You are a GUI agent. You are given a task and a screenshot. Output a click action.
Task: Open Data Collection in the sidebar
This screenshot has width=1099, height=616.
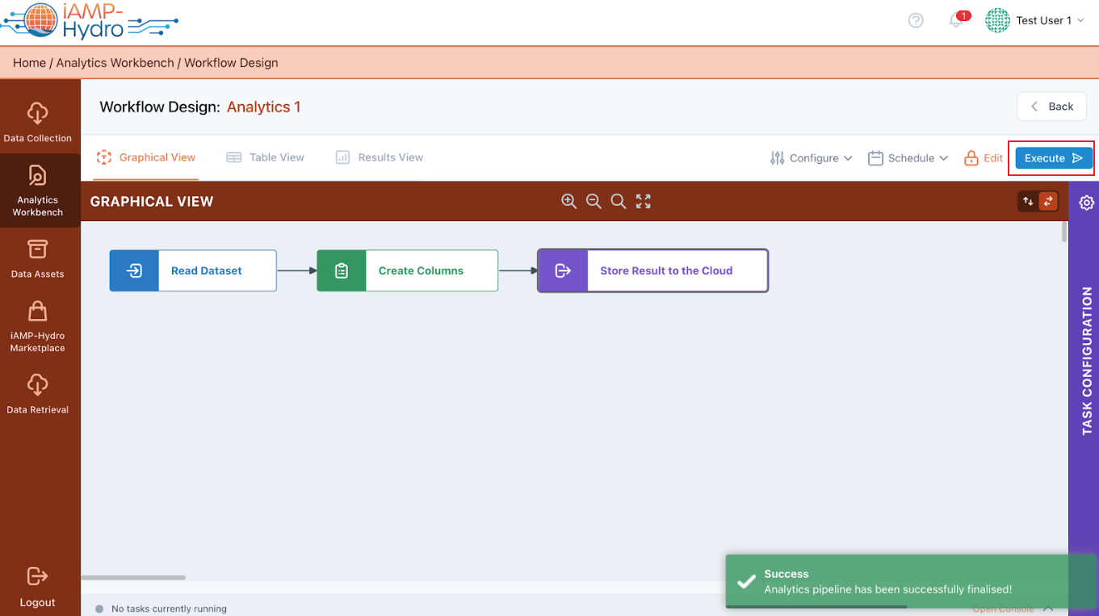point(38,121)
